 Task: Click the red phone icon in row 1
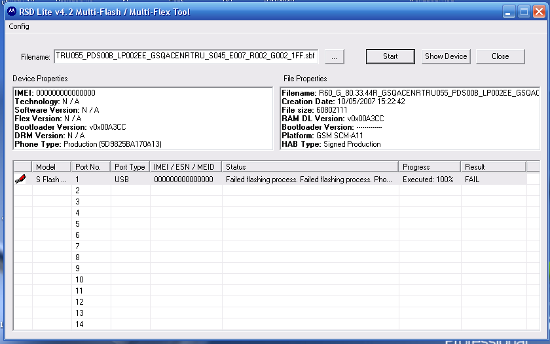tap(20, 179)
